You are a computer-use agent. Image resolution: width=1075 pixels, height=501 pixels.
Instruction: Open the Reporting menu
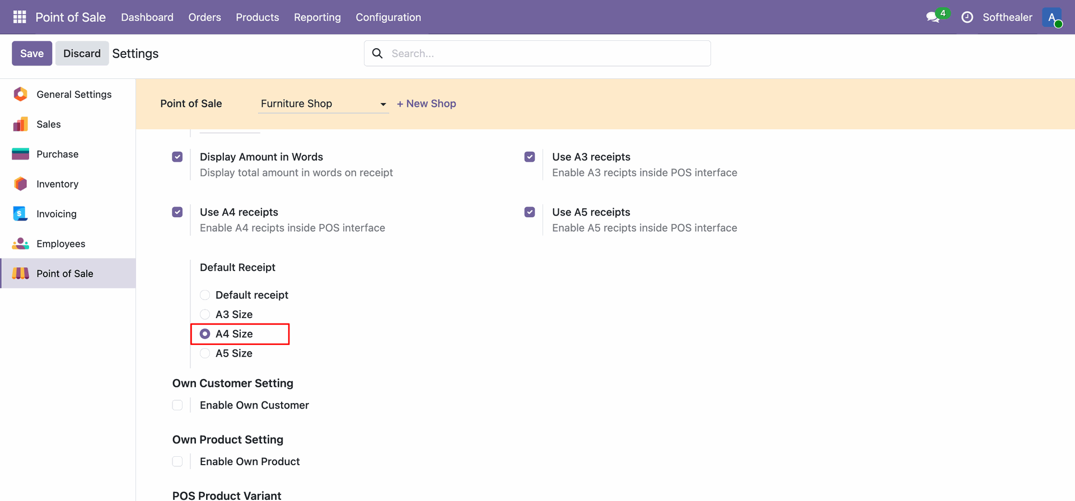pyautogui.click(x=317, y=17)
